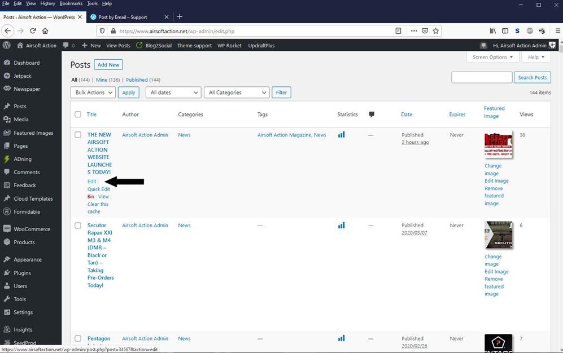Open the first post's featured image thumbnail

[x=499, y=144]
